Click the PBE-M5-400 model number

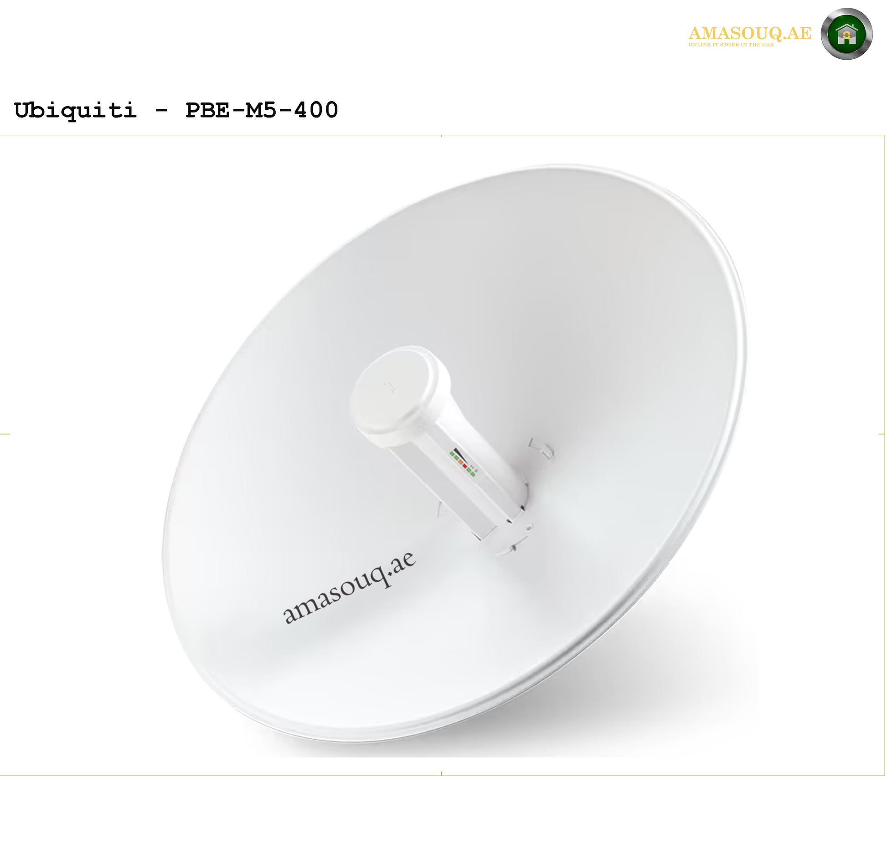pos(262,110)
